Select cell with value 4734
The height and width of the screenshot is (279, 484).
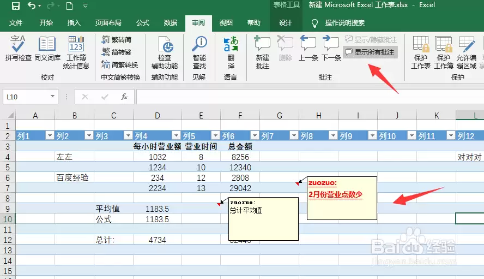pyautogui.click(x=157, y=240)
